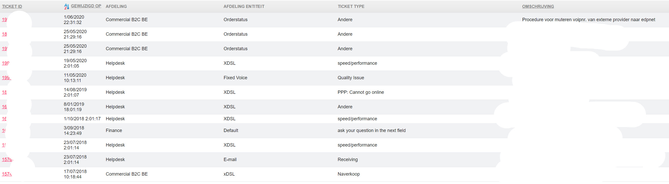Click the xDSL entity cell in the last row
This screenshot has height=184, width=669.
click(x=229, y=174)
